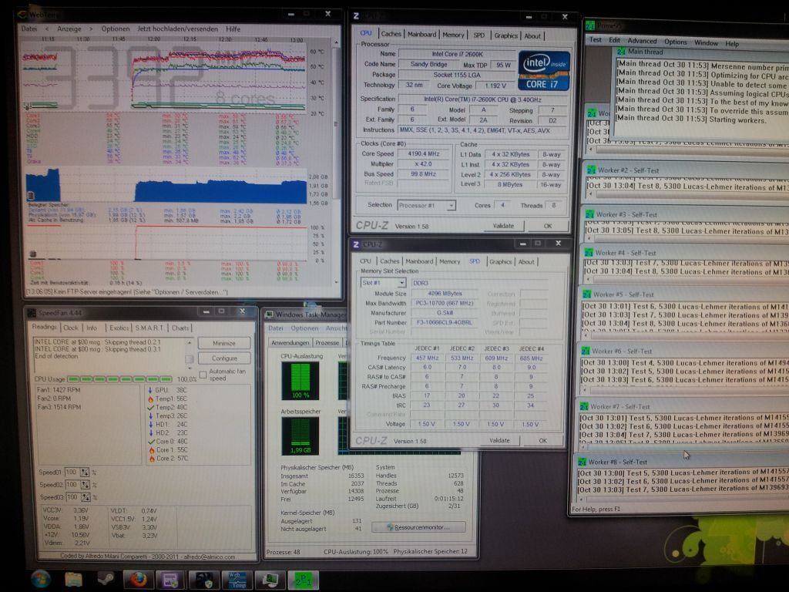Click the green check icon beside Temp2
Screen dimensions: 789x592
(x=150, y=407)
